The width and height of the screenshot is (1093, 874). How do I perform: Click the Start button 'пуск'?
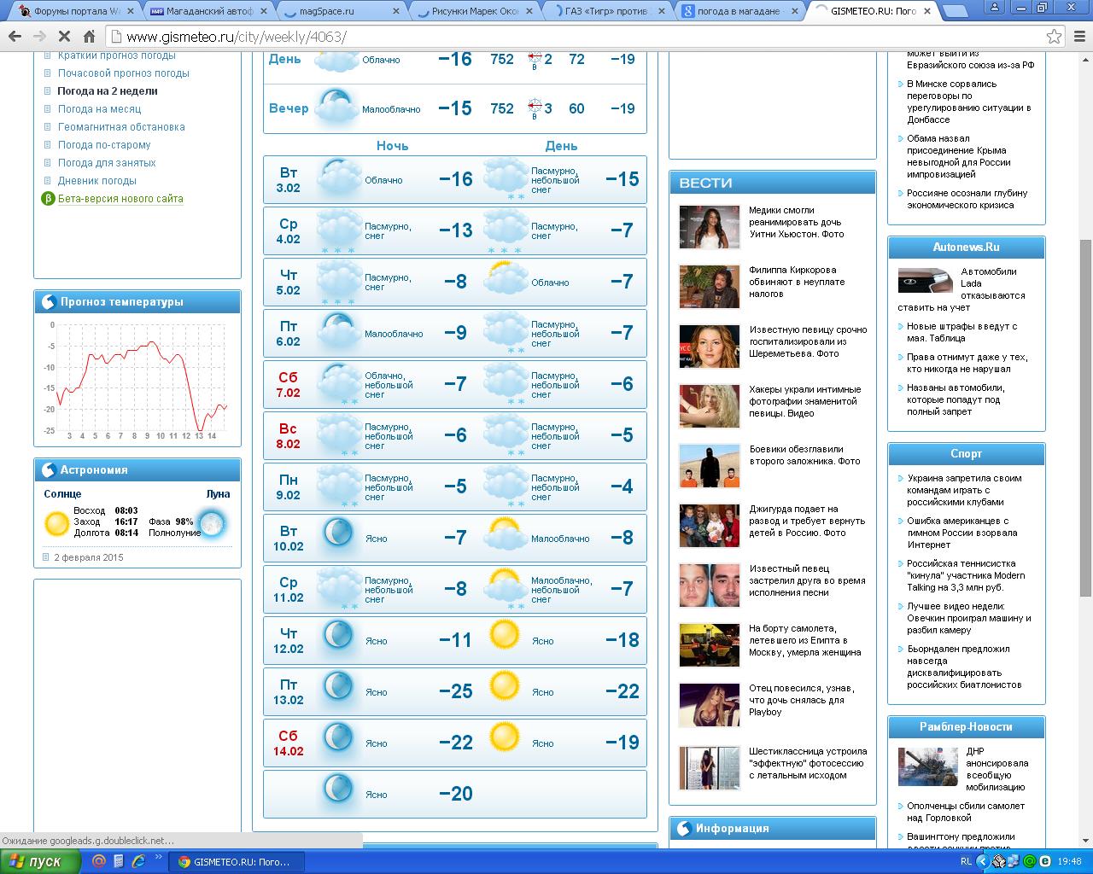click(39, 861)
